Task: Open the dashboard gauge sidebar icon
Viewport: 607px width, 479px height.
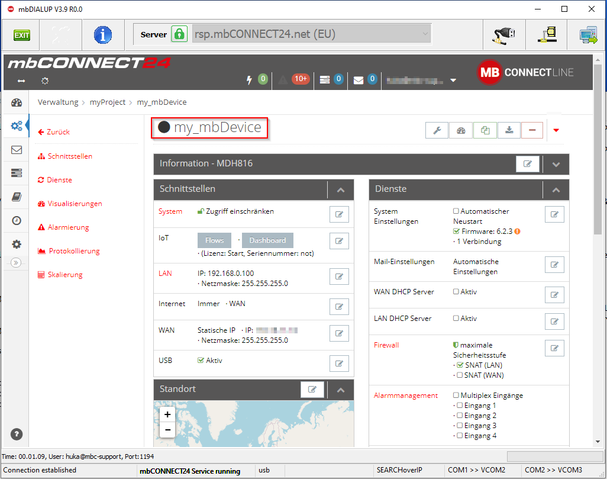Action: point(17,102)
